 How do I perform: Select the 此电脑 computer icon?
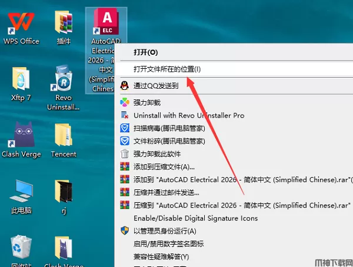21,191
